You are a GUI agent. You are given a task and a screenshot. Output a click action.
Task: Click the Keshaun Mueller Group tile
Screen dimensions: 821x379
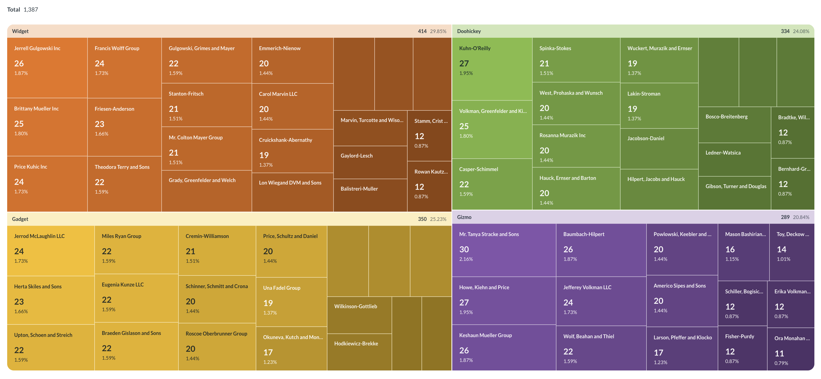point(504,348)
